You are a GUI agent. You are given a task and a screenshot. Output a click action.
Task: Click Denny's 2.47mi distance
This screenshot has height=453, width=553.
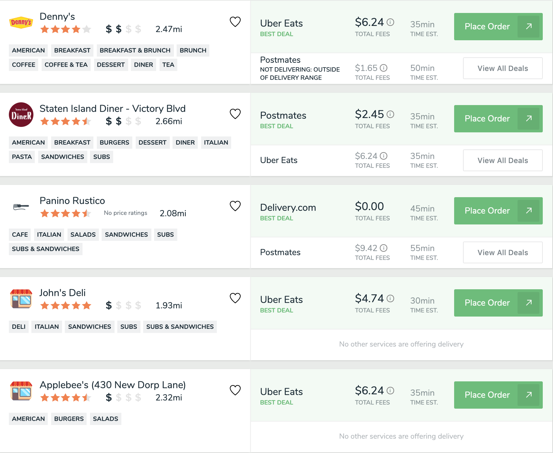[169, 29]
